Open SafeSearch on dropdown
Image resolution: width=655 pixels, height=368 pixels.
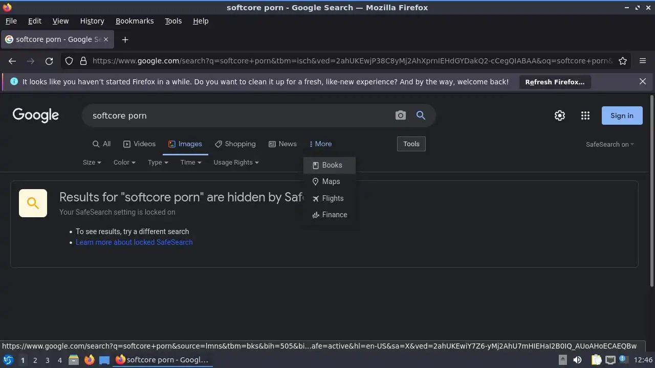pos(609,144)
